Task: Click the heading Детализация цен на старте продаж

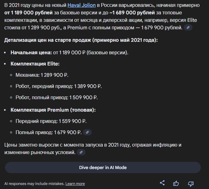Action: click(x=81, y=40)
